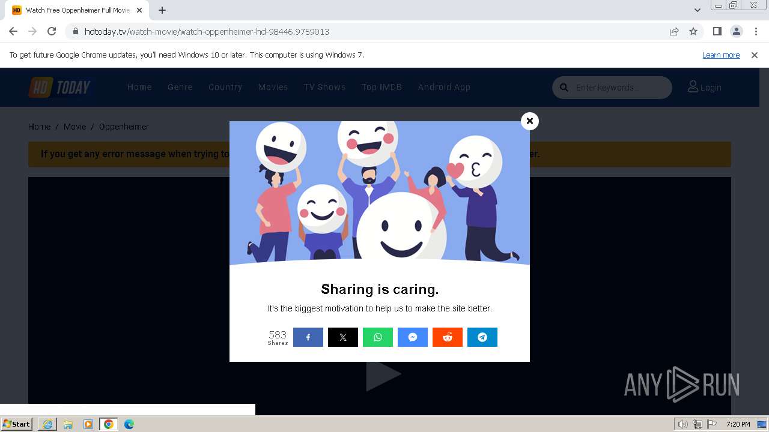Click the 583 Shares counter
Screen dimensions: 769x432
[x=278, y=337]
